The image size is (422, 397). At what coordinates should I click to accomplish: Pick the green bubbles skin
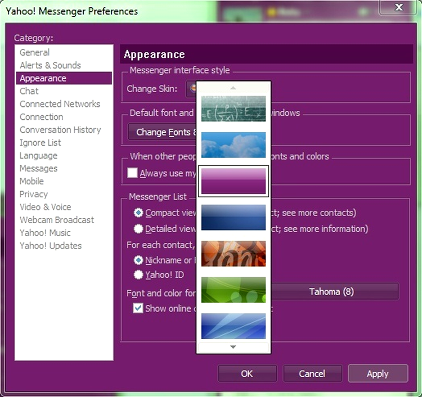click(x=234, y=290)
